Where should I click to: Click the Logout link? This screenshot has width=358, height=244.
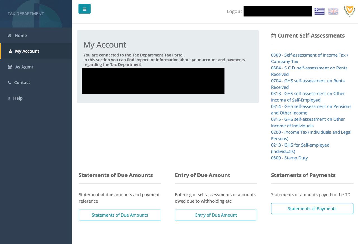coord(234,11)
